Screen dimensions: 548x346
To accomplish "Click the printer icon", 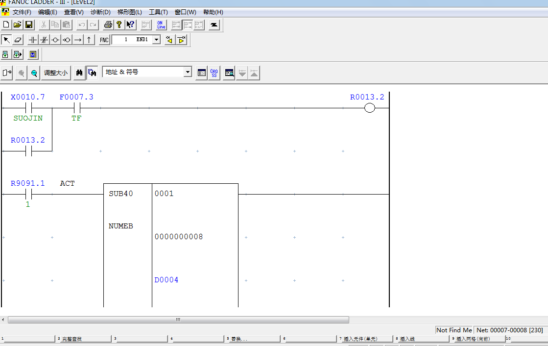I will tap(108, 25).
